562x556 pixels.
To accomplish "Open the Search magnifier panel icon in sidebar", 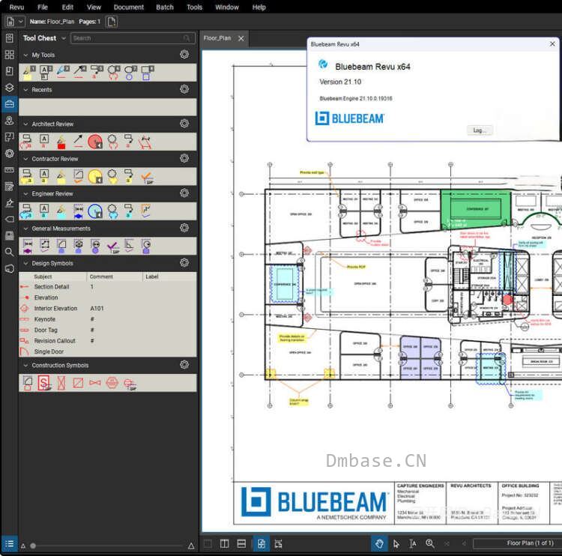I will [9, 252].
